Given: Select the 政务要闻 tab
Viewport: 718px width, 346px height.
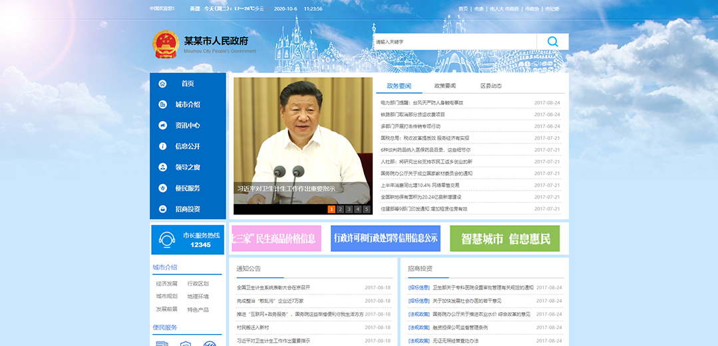Looking at the screenshot, I should [x=399, y=86].
